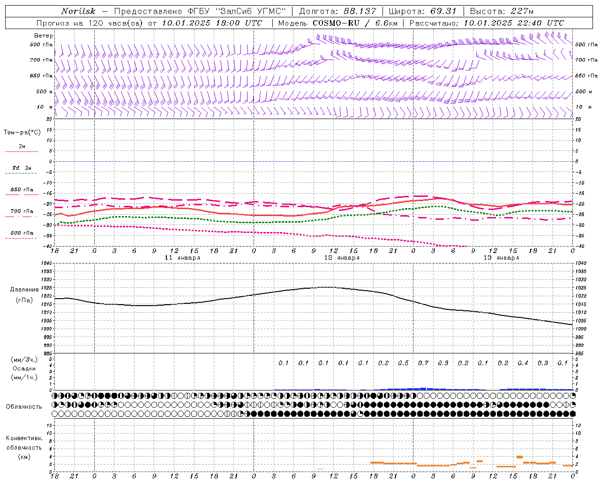Click the 'Рассчитано: 10.01.2025 22:40 UTC' timestamp
The height and width of the screenshot is (480, 600).
(x=487, y=23)
